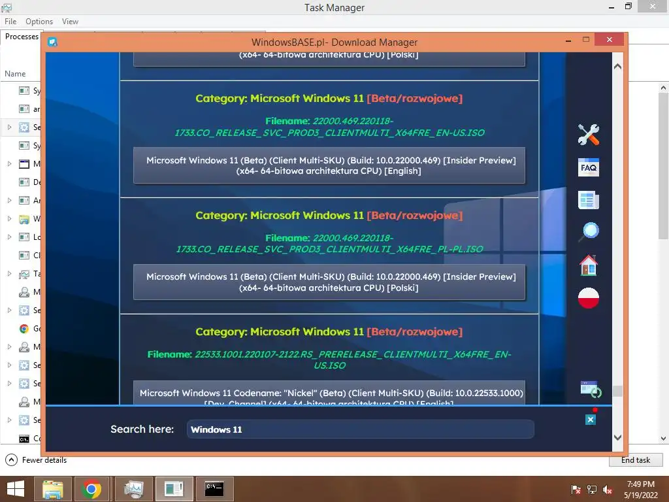This screenshot has width=669, height=502.
Task: Expand the Task Manager process row
Action: point(9,274)
